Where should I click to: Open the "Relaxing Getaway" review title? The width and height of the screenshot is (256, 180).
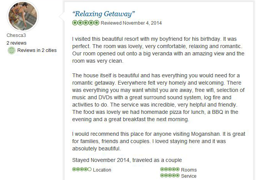coord(103,14)
